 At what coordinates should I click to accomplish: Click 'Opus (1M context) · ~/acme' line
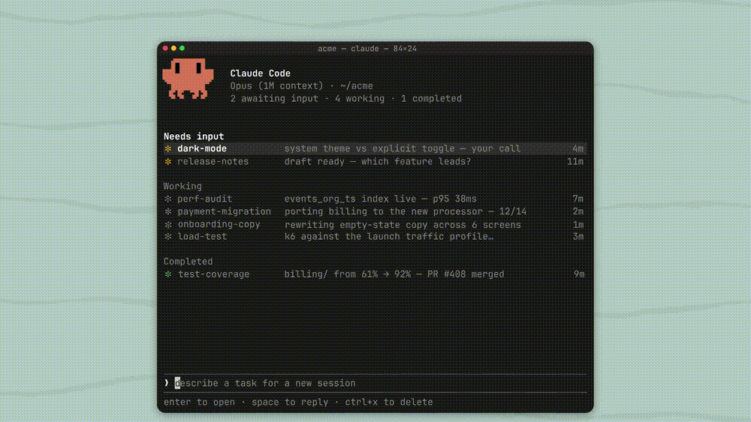click(x=301, y=86)
